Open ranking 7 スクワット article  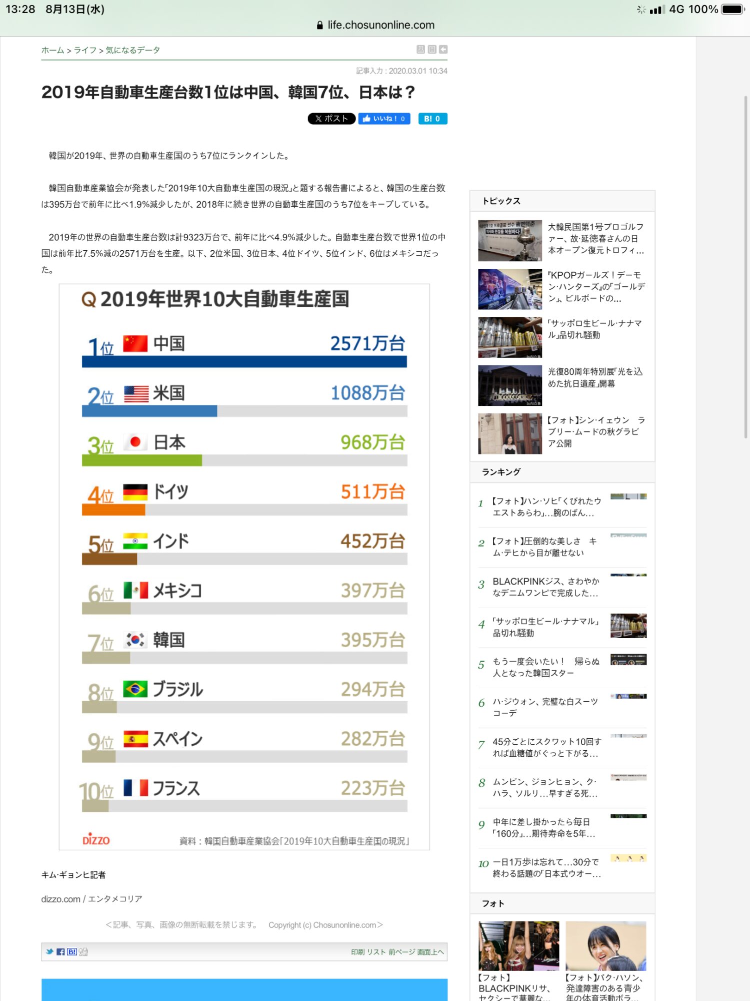(x=547, y=747)
